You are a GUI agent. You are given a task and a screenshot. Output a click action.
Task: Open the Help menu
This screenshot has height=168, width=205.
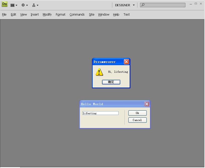(116, 15)
